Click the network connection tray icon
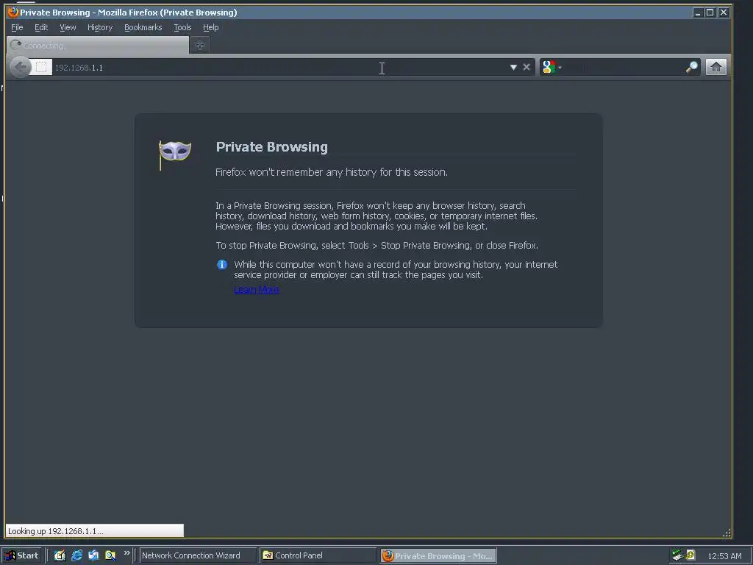The height and width of the screenshot is (565, 753). click(x=677, y=555)
